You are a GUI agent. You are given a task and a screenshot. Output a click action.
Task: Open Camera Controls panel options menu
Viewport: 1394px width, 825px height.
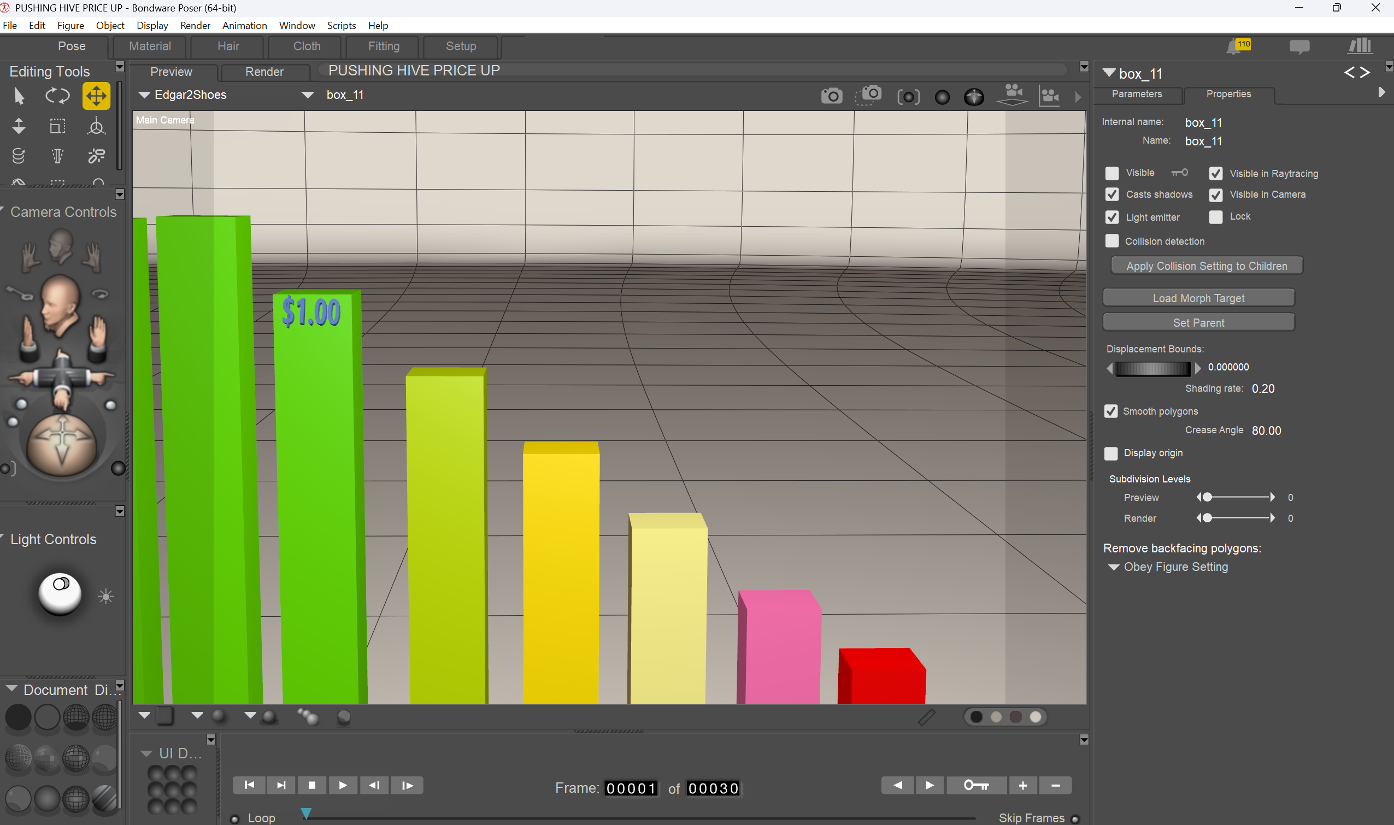pyautogui.click(x=120, y=195)
